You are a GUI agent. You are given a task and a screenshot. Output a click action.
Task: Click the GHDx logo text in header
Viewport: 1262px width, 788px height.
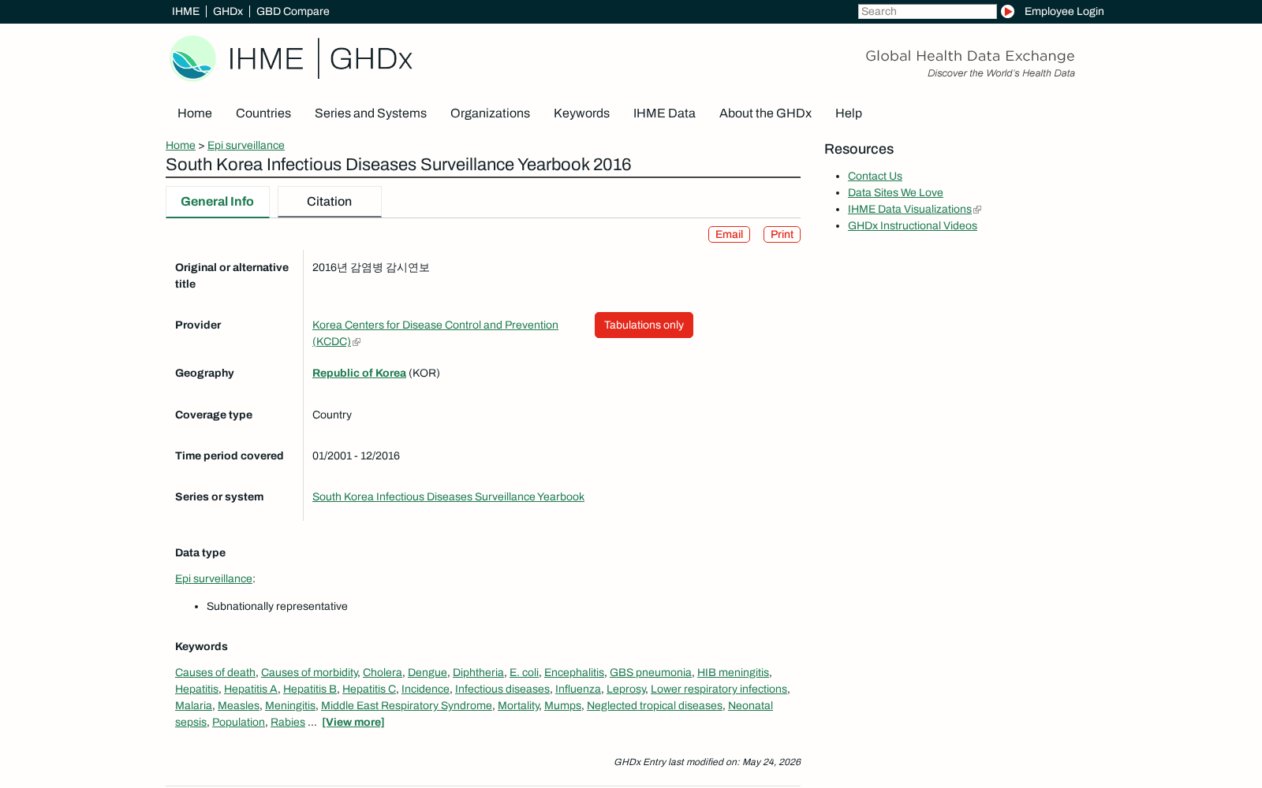click(x=371, y=59)
